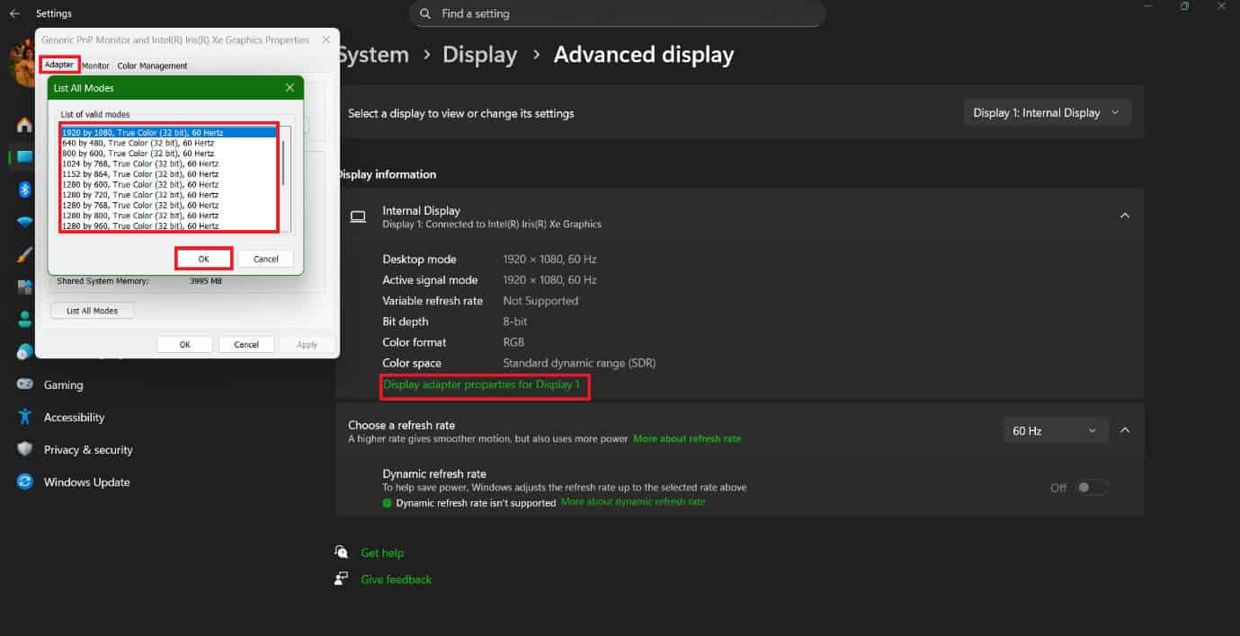This screenshot has height=636, width=1240.
Task: Open the Display 1: Internal Display dropdown
Action: [1047, 113]
